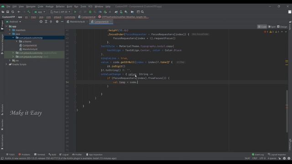
Task: Open the Problems tool window
Action: (24, 154)
